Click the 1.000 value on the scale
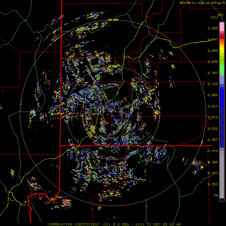The height and width of the screenshot is (226, 226). click(213, 28)
